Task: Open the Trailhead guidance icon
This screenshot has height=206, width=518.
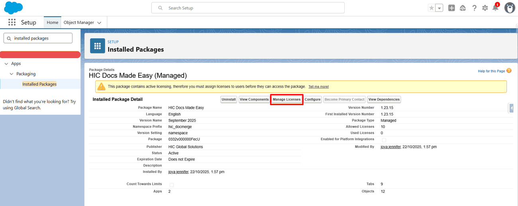Action: (463, 8)
